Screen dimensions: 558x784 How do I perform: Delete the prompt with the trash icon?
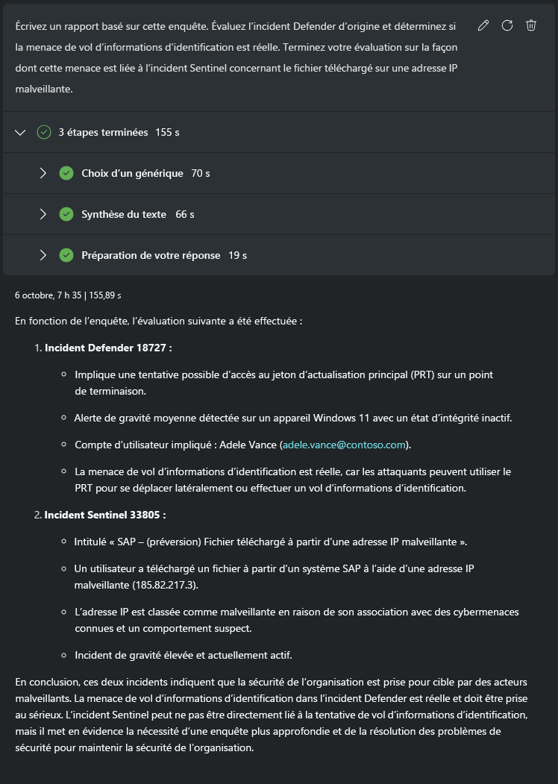pyautogui.click(x=531, y=25)
